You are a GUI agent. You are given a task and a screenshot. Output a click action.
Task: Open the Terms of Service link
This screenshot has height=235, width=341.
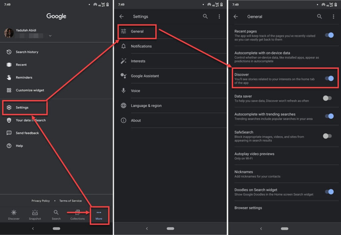[71, 201]
